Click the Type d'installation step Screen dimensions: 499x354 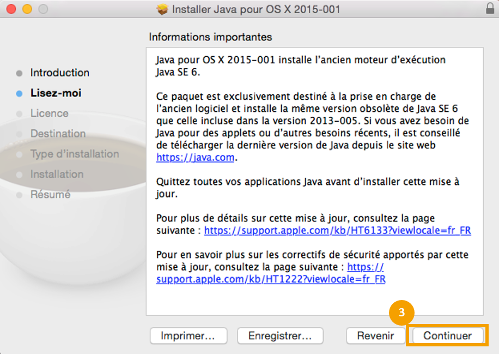[74, 154]
